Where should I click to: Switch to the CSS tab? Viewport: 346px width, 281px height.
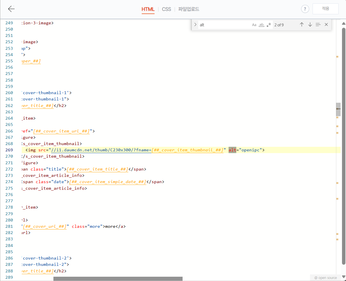tap(166, 9)
